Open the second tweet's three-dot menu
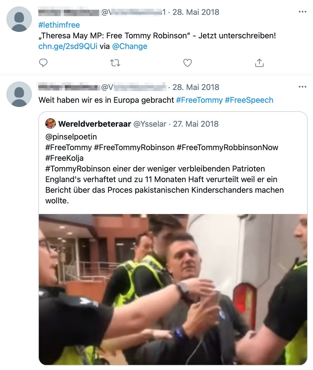Viewport: 313px width, 370px height. [303, 87]
